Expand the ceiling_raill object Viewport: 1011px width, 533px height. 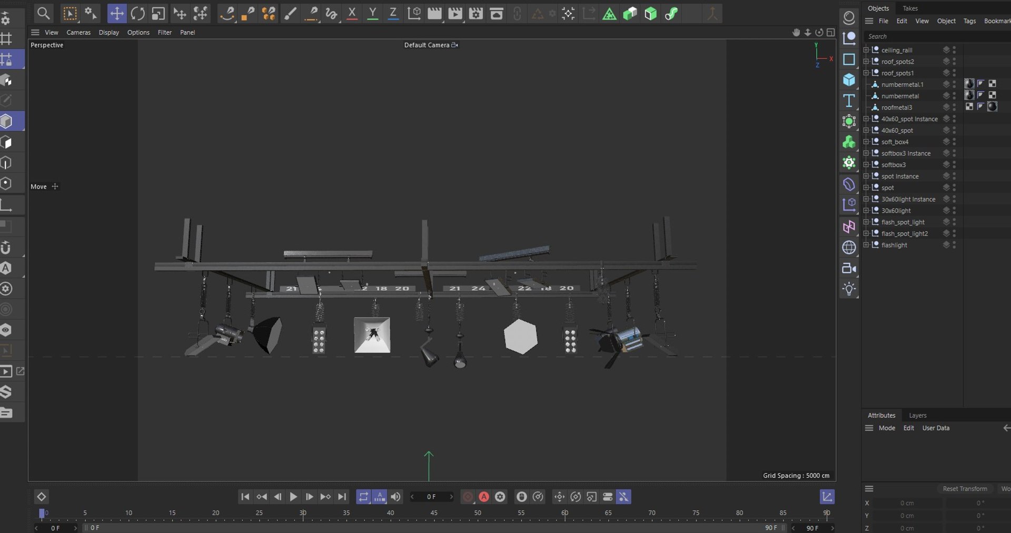click(866, 50)
